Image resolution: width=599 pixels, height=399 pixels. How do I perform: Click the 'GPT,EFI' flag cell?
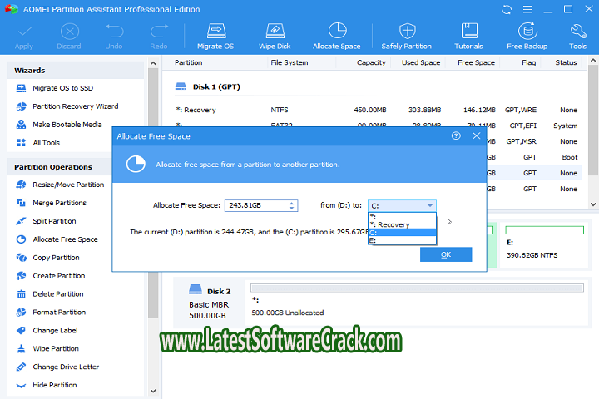[523, 126]
